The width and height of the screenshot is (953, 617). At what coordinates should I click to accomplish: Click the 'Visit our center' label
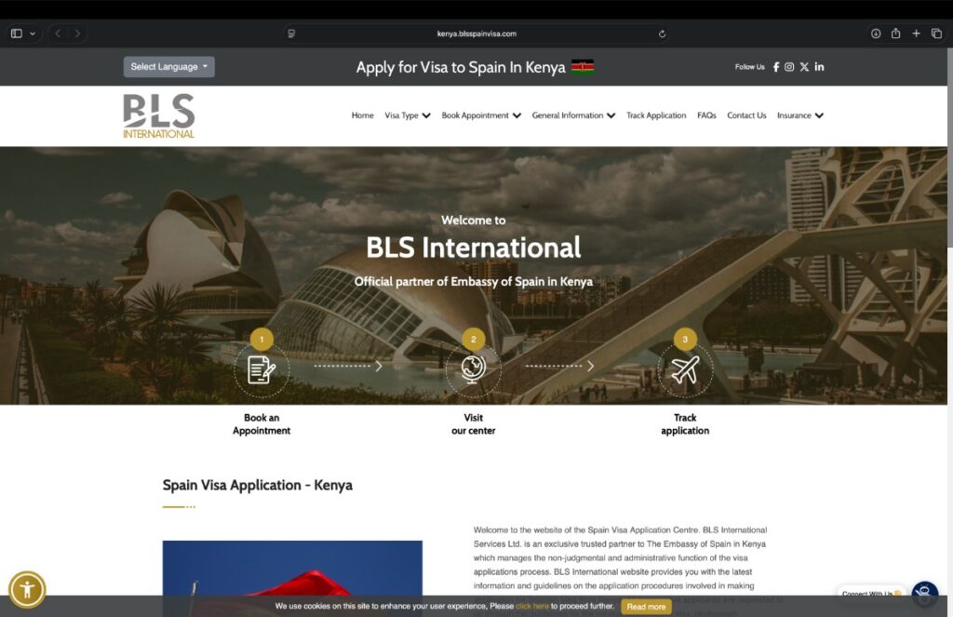(473, 424)
